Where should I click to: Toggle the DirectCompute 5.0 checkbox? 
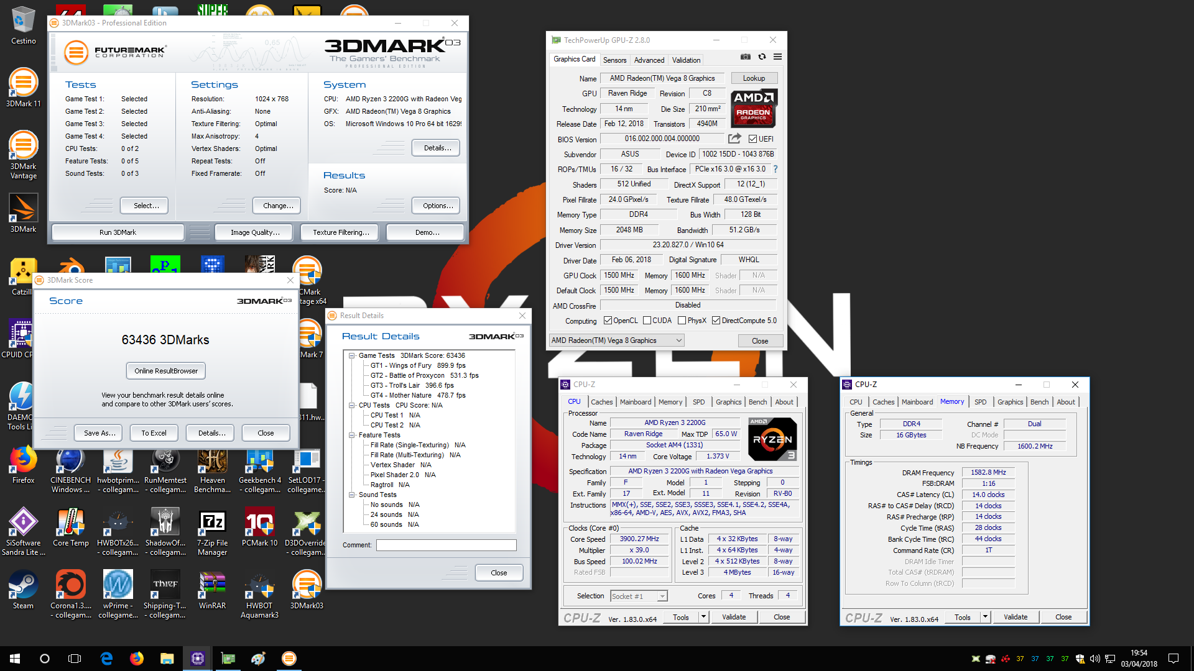tap(716, 321)
